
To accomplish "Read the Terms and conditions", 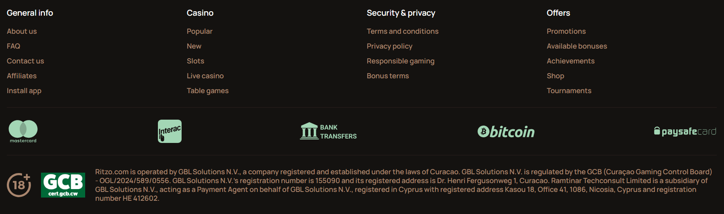I will (402, 31).
